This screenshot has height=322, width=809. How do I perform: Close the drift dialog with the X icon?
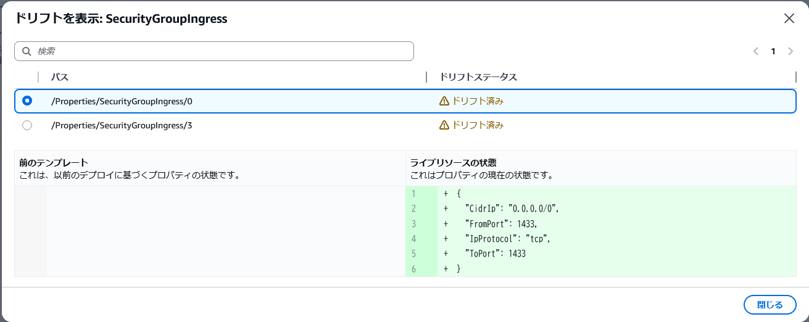tap(789, 19)
